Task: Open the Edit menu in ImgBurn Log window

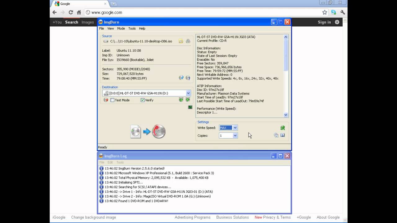Action: click(110, 162)
